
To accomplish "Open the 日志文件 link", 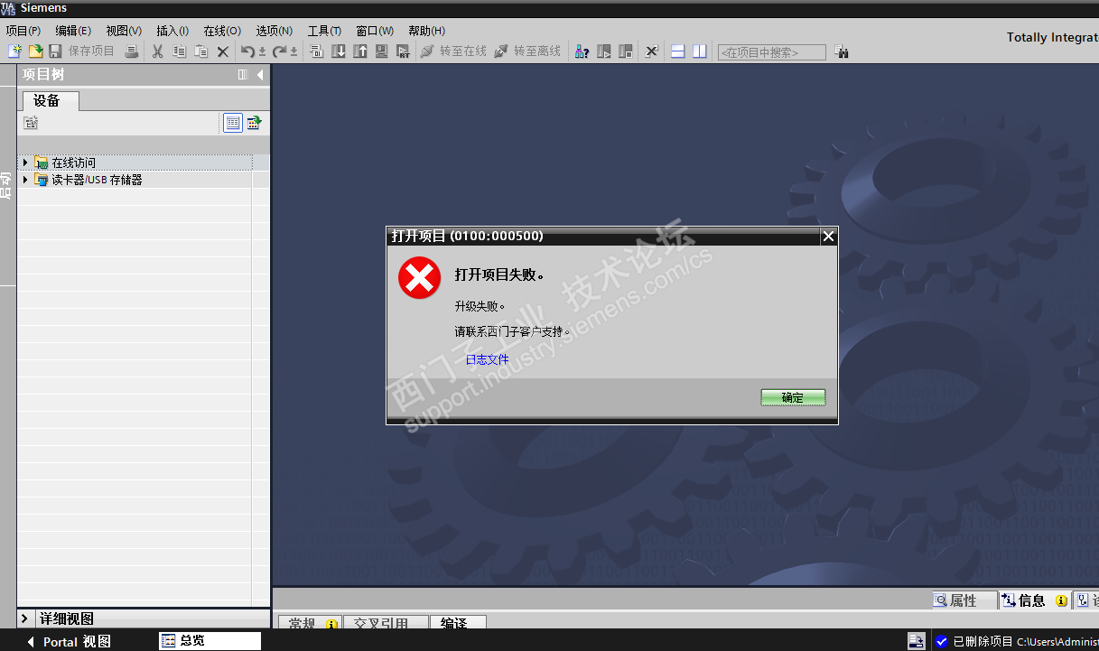I will [x=488, y=359].
